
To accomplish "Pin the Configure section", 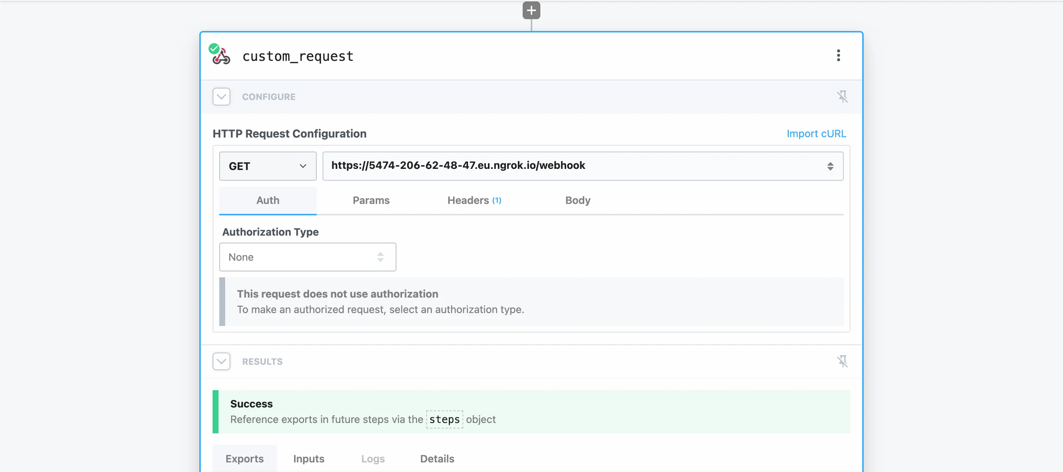I will (x=842, y=97).
